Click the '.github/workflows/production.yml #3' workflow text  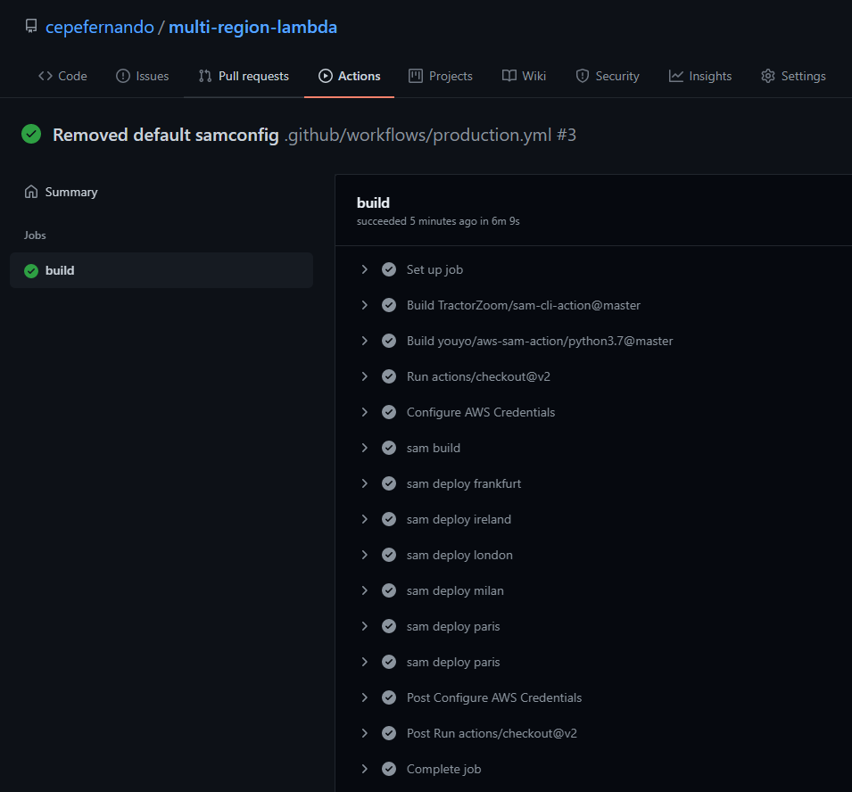[x=430, y=135]
